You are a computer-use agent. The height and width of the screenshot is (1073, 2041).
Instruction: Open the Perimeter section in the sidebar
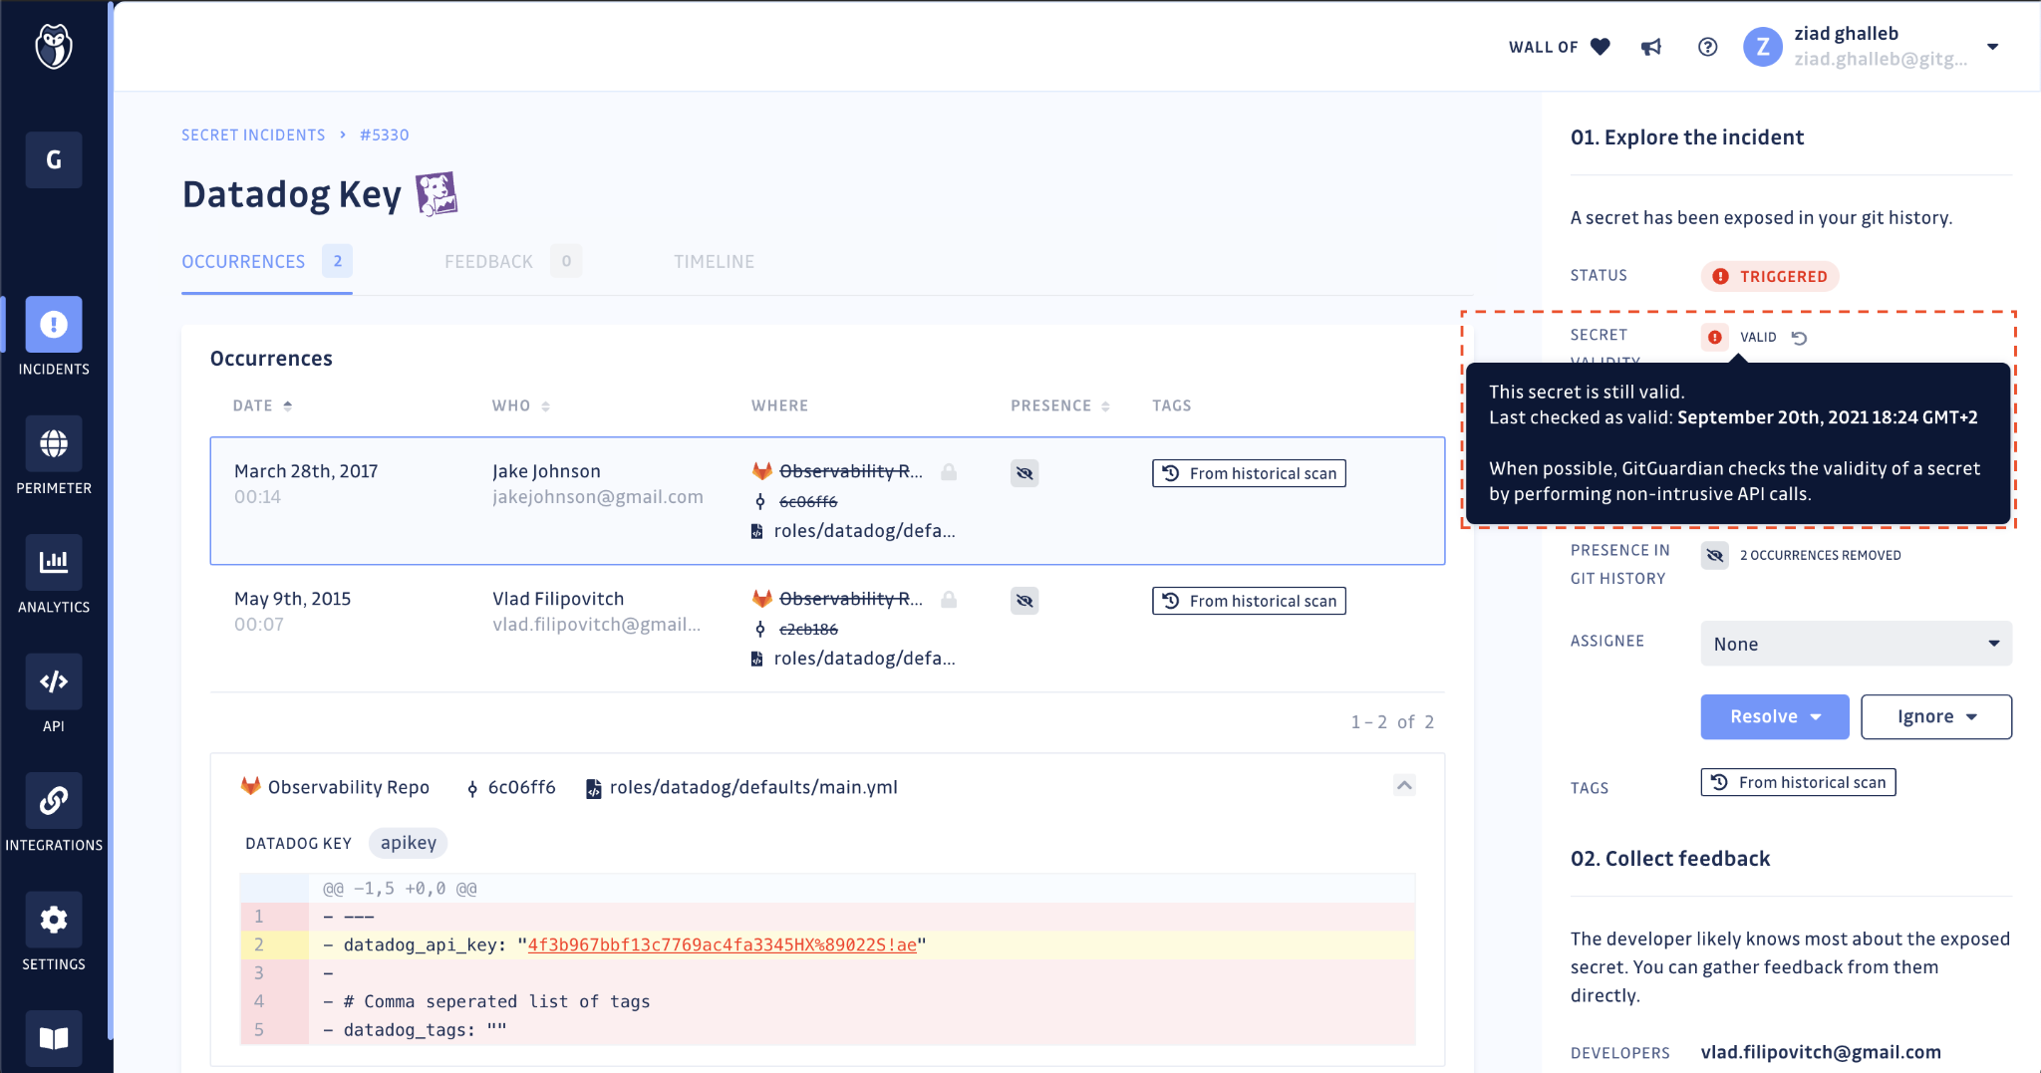[54, 443]
